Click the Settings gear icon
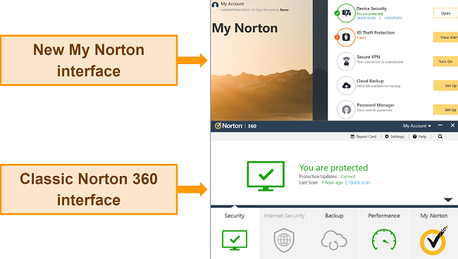This screenshot has height=259, width=458. click(x=387, y=137)
